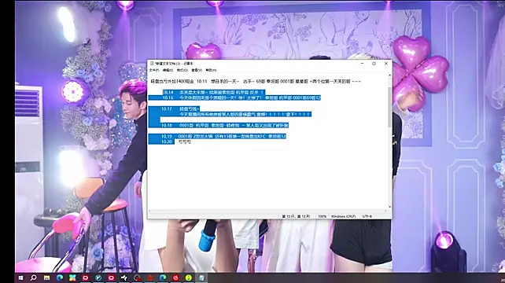505x283 pixels.
Task: Minimize the Notepad window
Action: (x=363, y=64)
